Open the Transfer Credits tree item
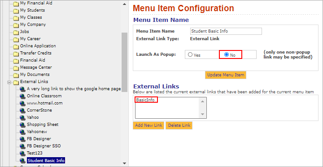The image size is (323, 167). pos(35,53)
